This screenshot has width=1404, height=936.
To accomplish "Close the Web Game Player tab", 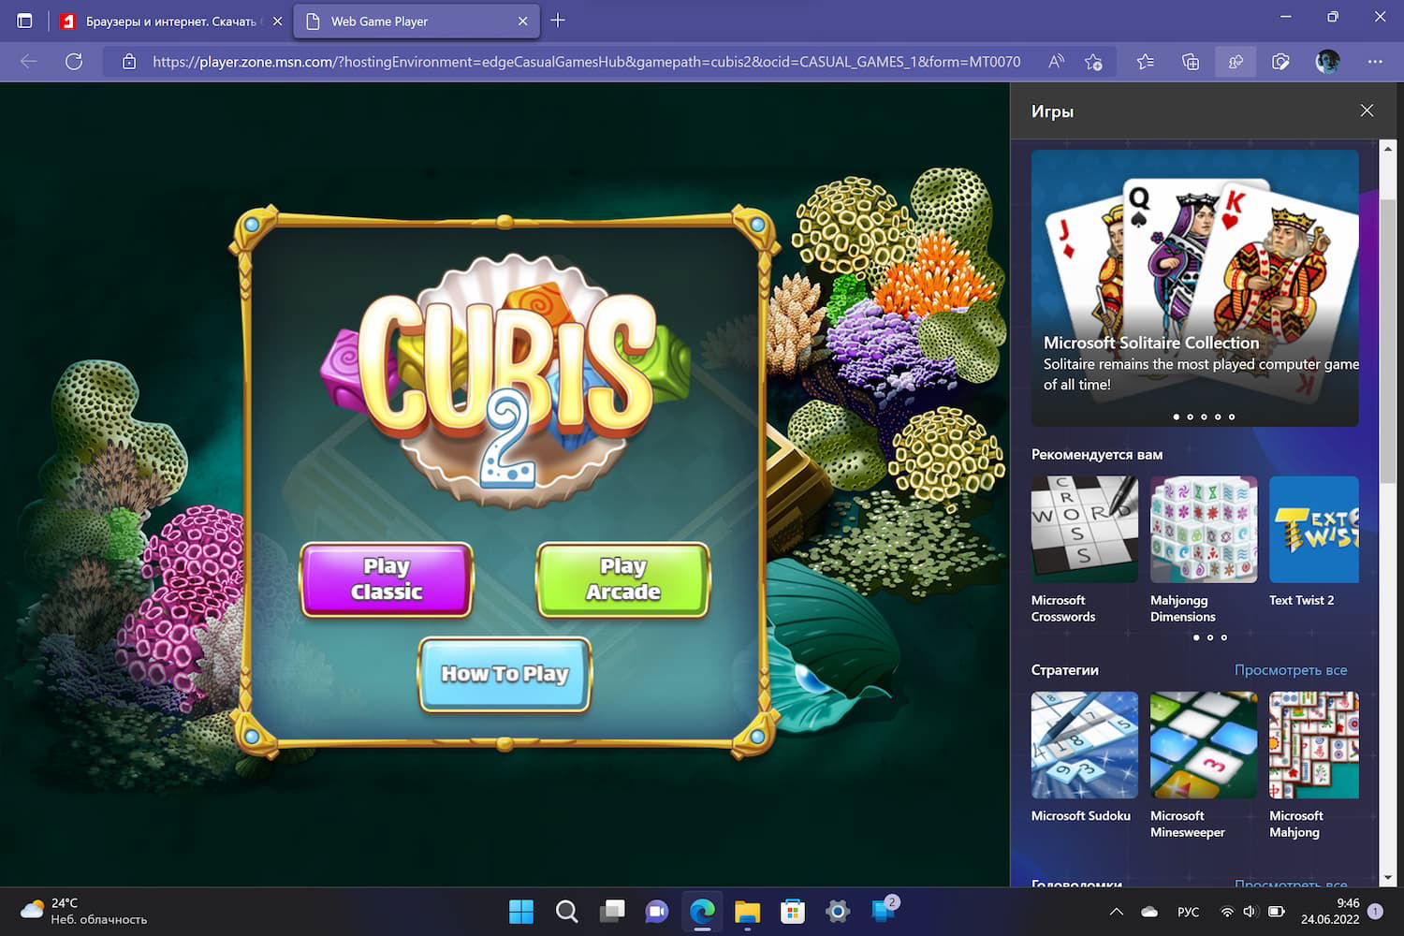I will (522, 21).
